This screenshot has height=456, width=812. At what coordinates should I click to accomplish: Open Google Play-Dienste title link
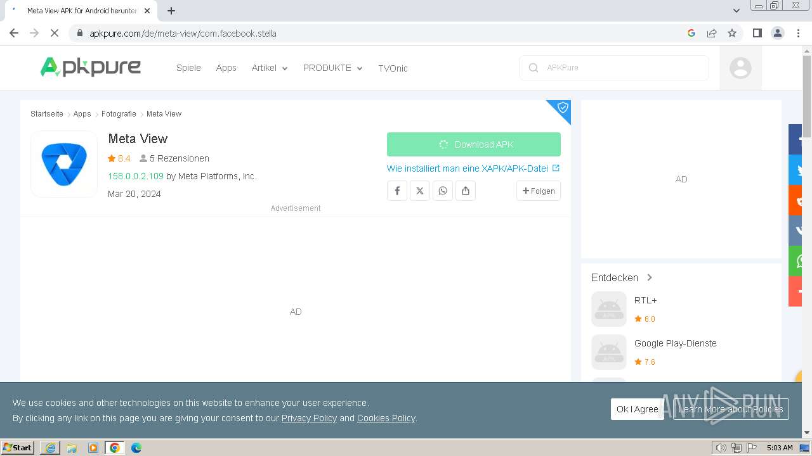pyautogui.click(x=676, y=343)
